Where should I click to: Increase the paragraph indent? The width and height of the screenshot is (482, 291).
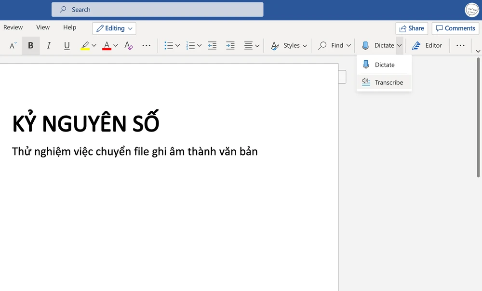tap(230, 45)
